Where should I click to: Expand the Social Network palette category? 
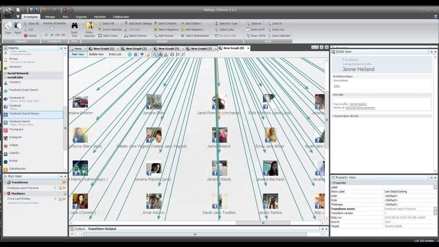(x=5, y=73)
